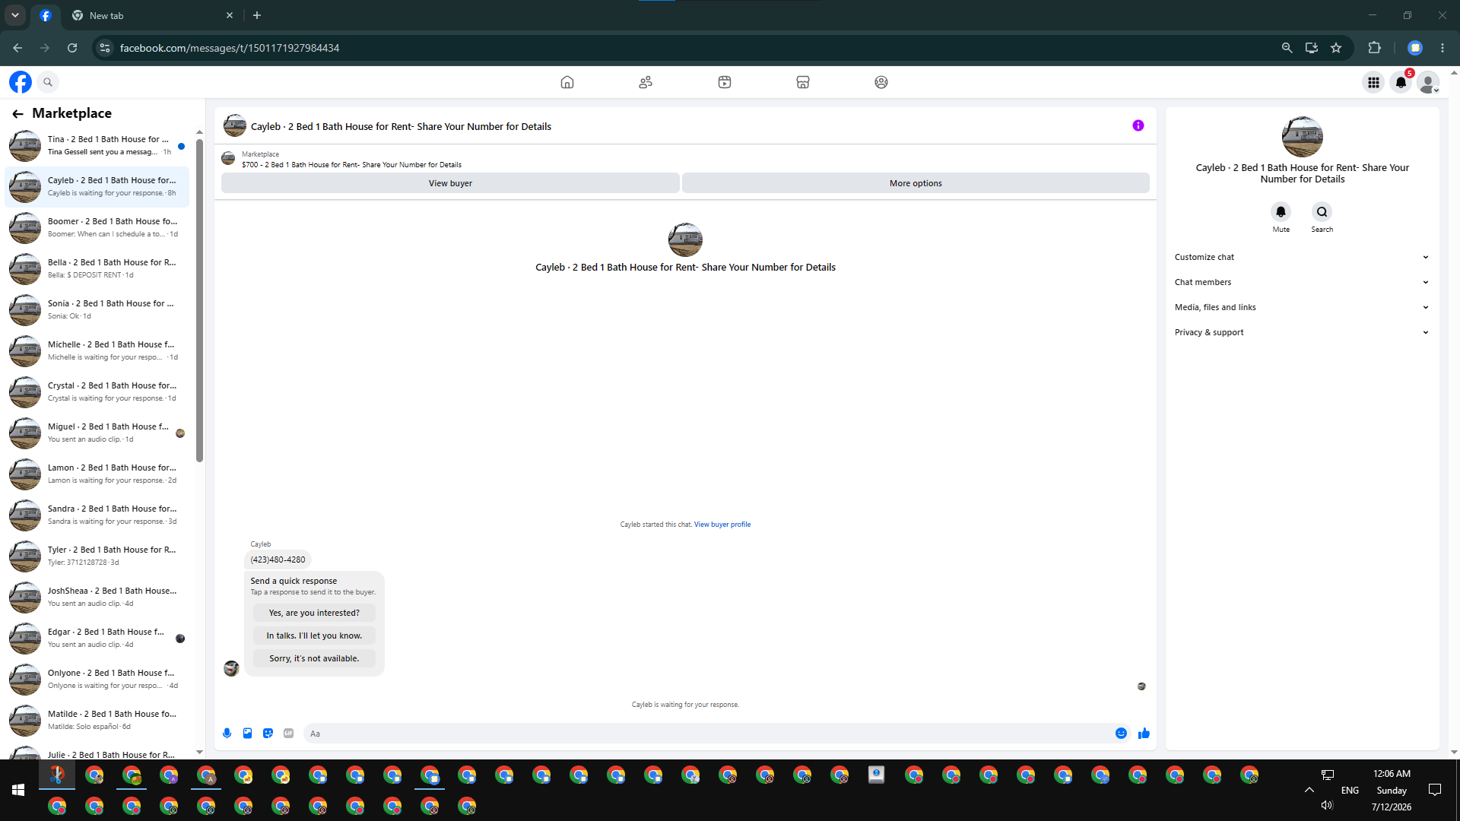Click the ENG language indicator
The width and height of the screenshot is (1460, 821).
point(1350,791)
